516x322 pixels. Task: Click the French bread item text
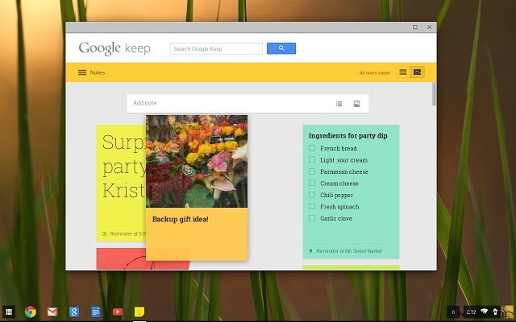(x=339, y=148)
